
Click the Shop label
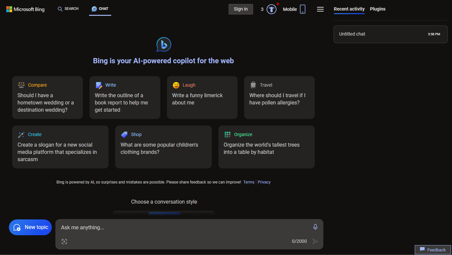click(136, 134)
